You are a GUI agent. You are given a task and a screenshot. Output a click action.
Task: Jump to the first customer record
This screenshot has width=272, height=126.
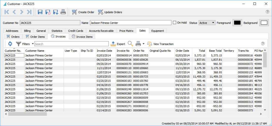pos(7,12)
